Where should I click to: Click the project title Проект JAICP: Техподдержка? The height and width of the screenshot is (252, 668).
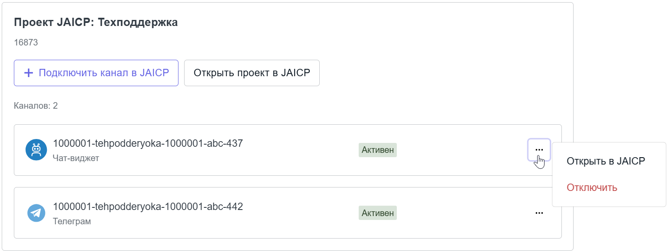pyautogui.click(x=96, y=22)
